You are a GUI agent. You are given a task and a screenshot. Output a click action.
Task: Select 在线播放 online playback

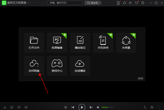coord(80,66)
